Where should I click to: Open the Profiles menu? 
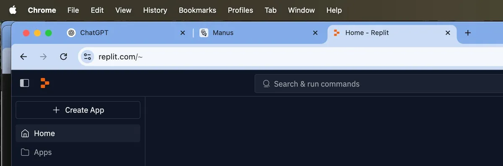tap(240, 10)
